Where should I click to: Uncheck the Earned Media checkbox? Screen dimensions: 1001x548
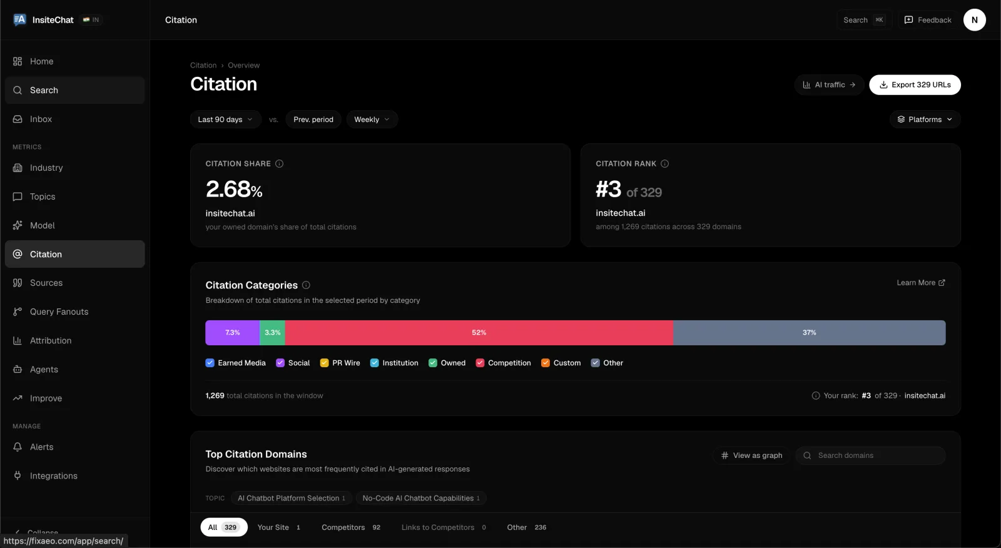click(x=210, y=363)
